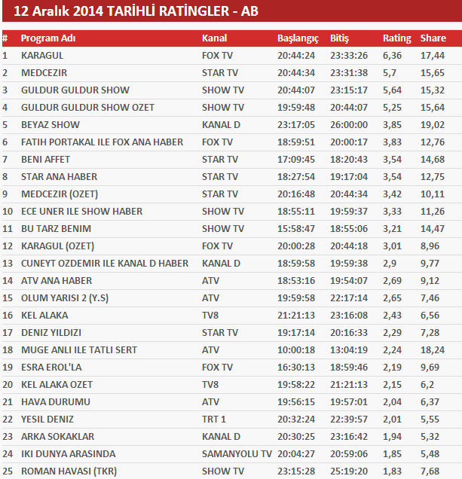Click rating value '3,42'
The height and width of the screenshot is (479, 462).
tap(393, 194)
